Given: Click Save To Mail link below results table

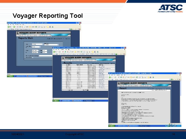Looking at the screenshot, I should (x=86, y=90).
